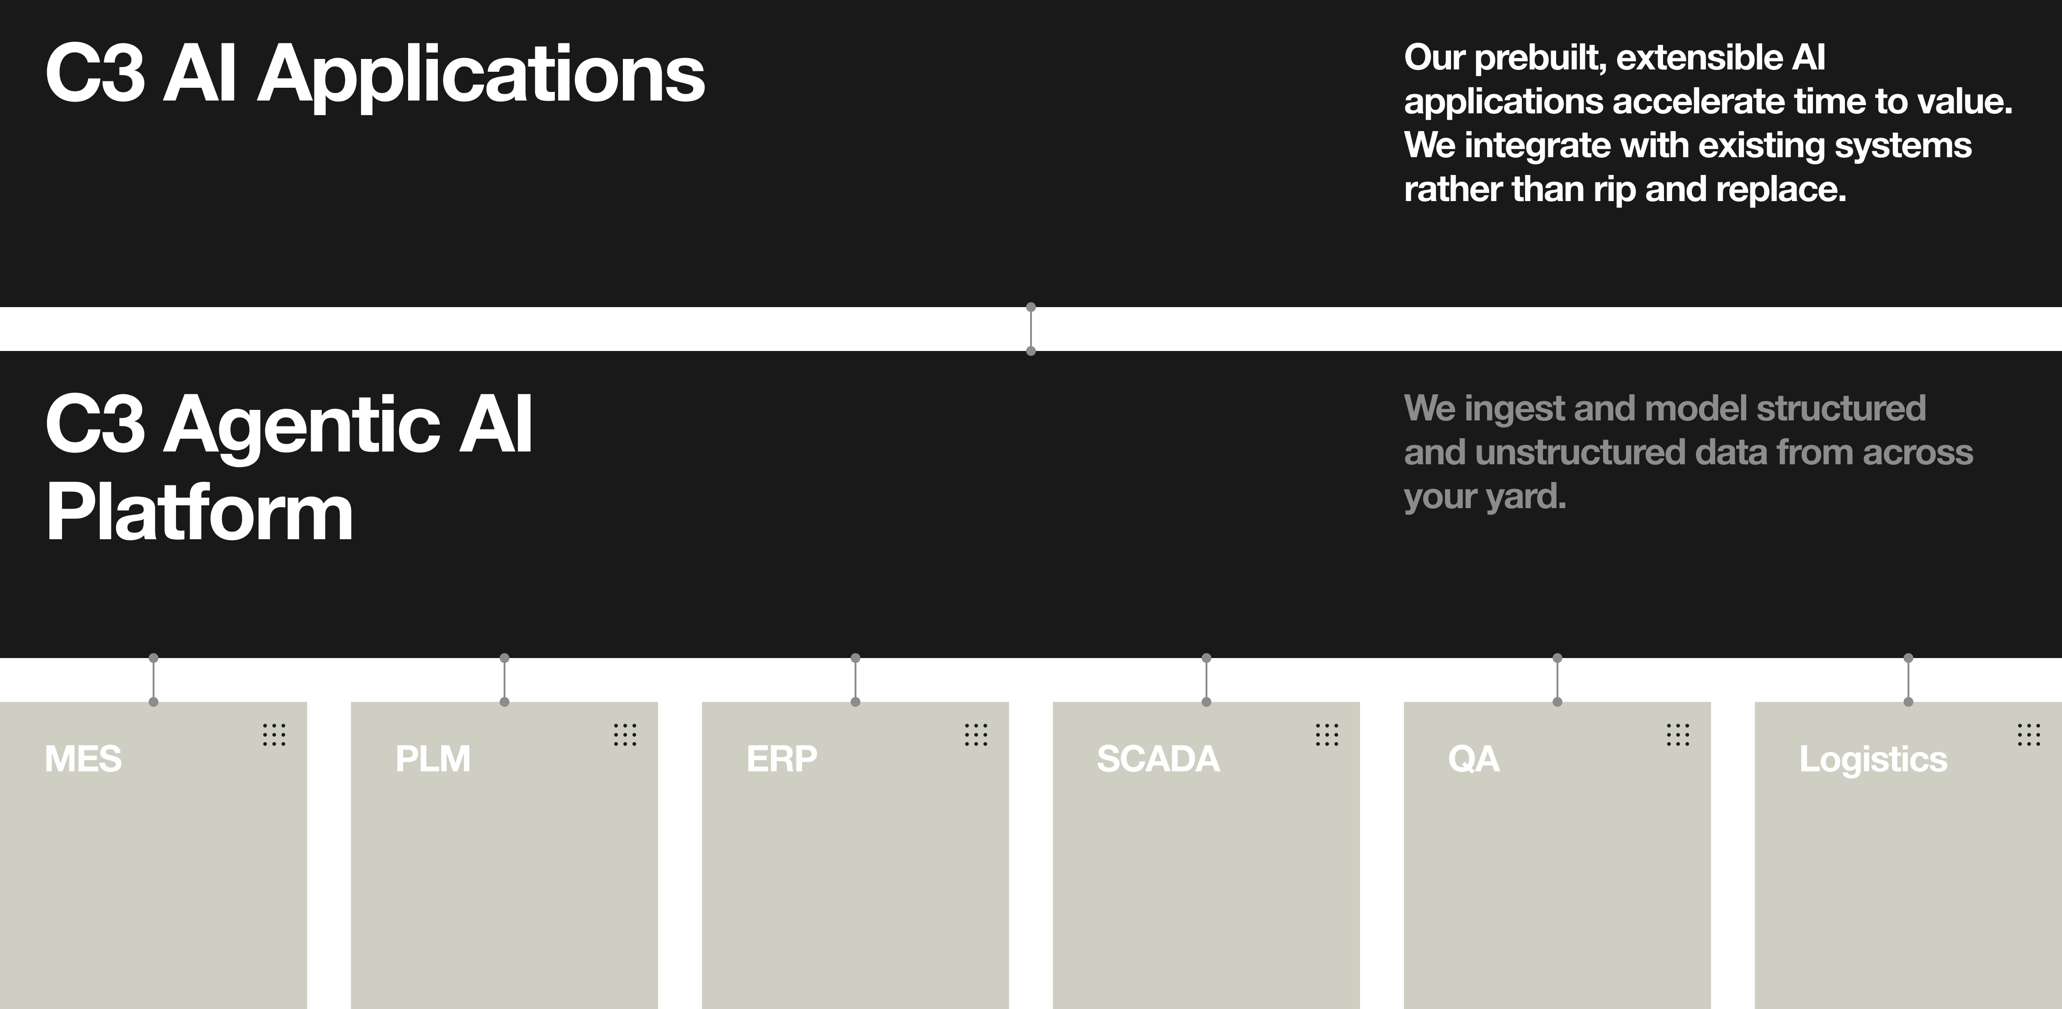Click the dot grid icon on SCADA card
The image size is (2062, 1009).
(x=1326, y=734)
